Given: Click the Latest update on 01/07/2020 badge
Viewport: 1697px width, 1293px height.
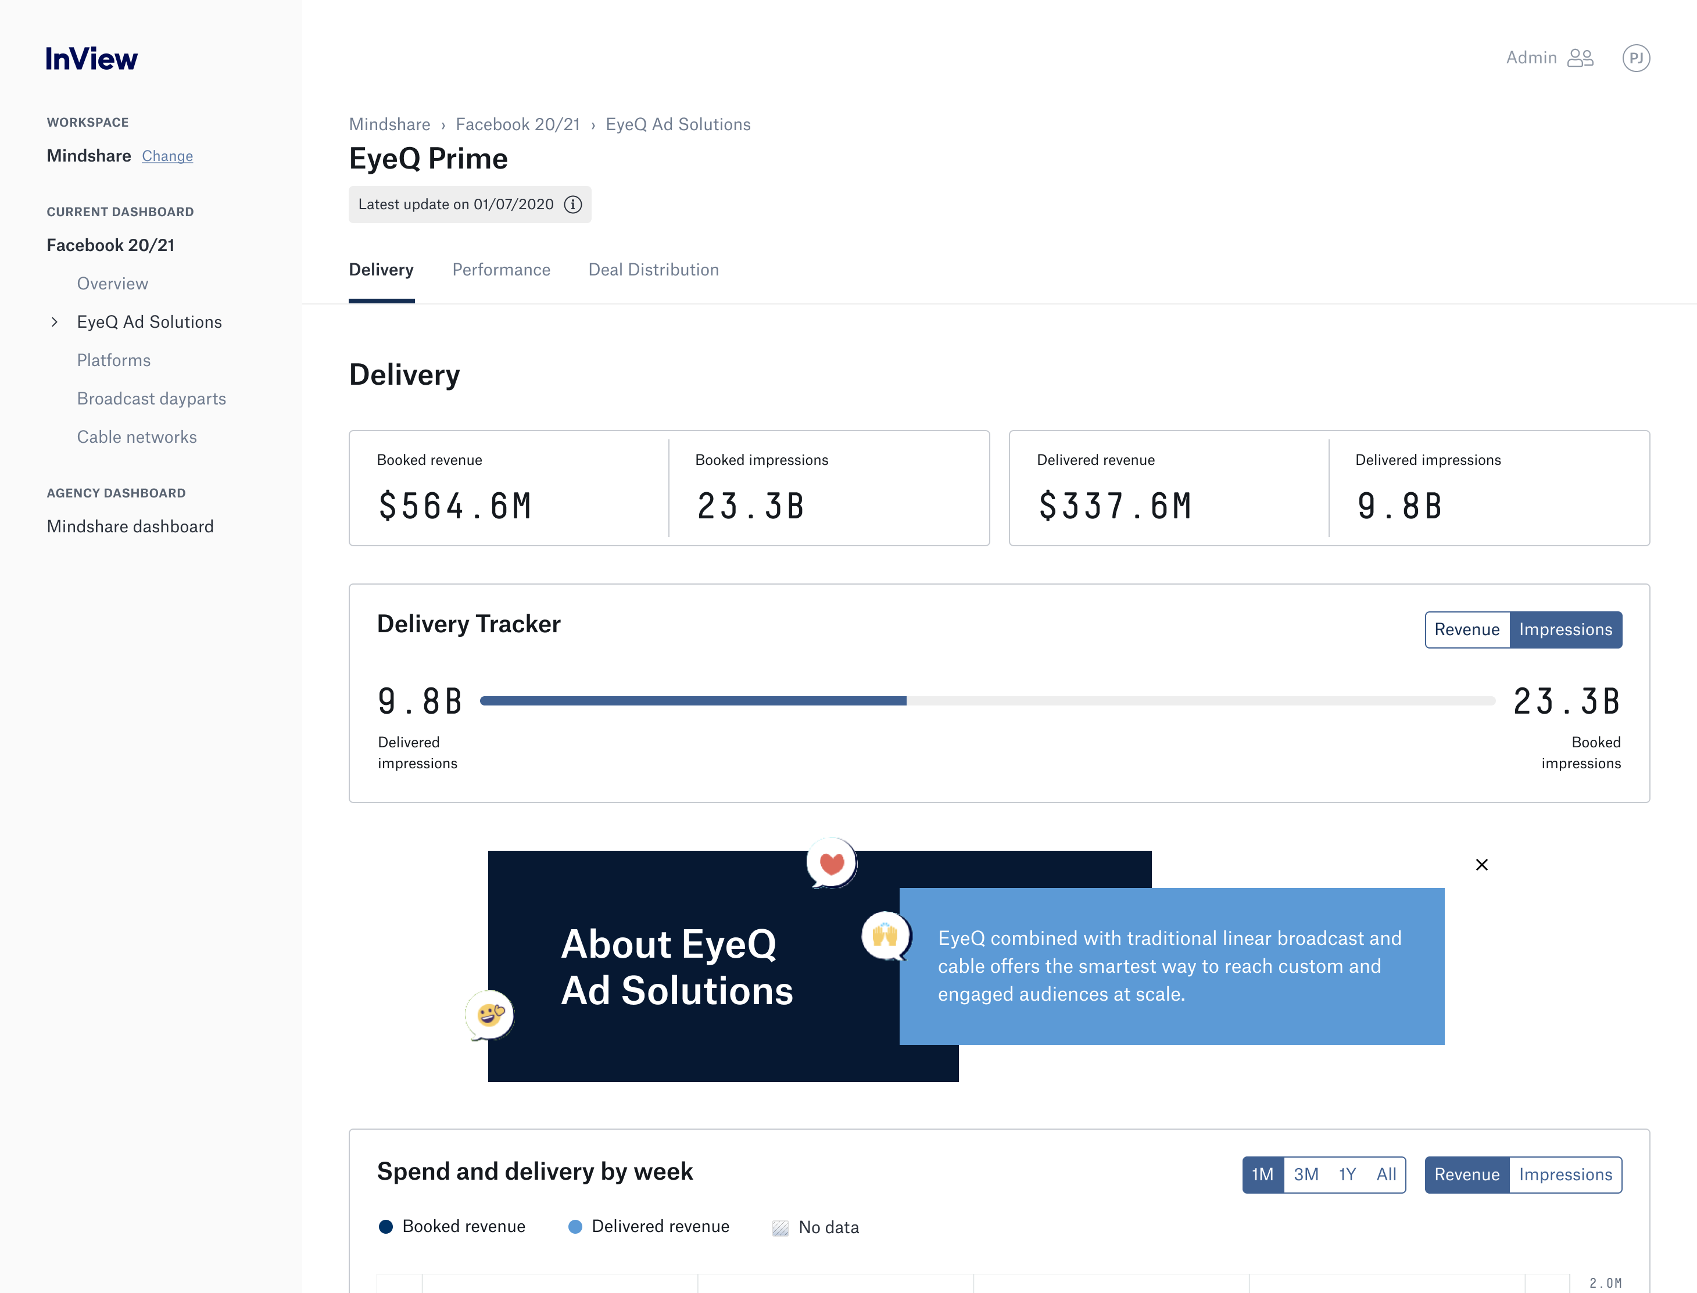Looking at the screenshot, I should (x=470, y=204).
